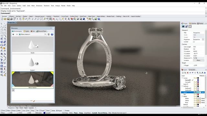
Task: Toggle the Point osnap checkbox
Action: (x=12, y=111)
